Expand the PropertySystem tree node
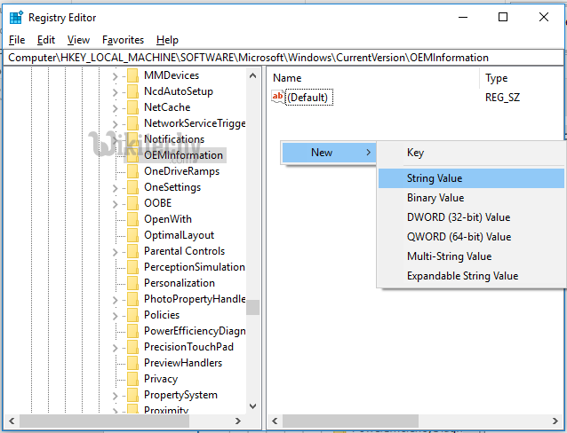This screenshot has width=567, height=433. (115, 395)
